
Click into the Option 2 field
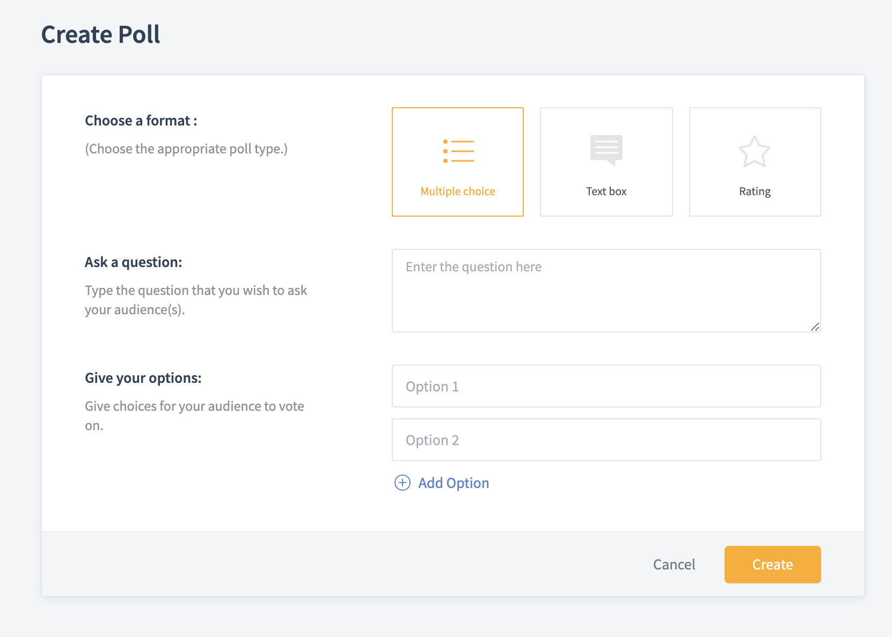(x=606, y=440)
